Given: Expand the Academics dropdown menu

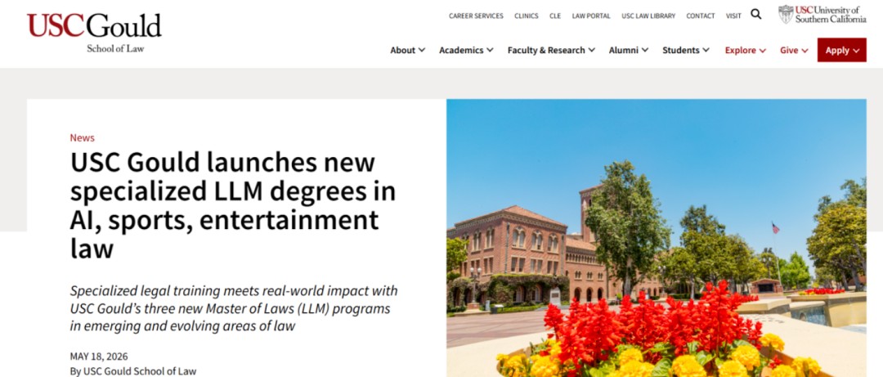Looking at the screenshot, I should [466, 50].
